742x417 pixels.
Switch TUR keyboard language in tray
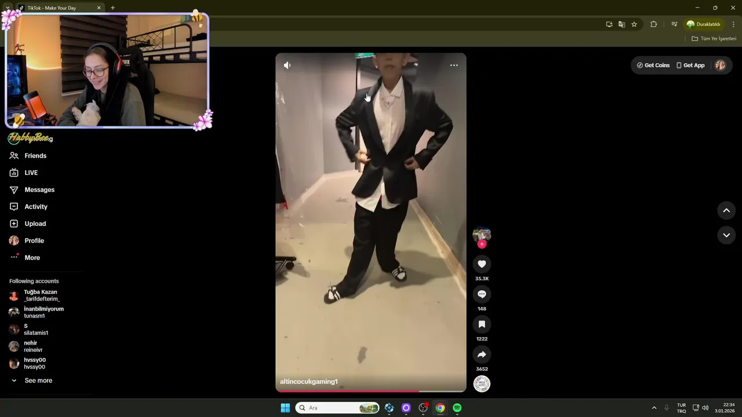(681, 408)
